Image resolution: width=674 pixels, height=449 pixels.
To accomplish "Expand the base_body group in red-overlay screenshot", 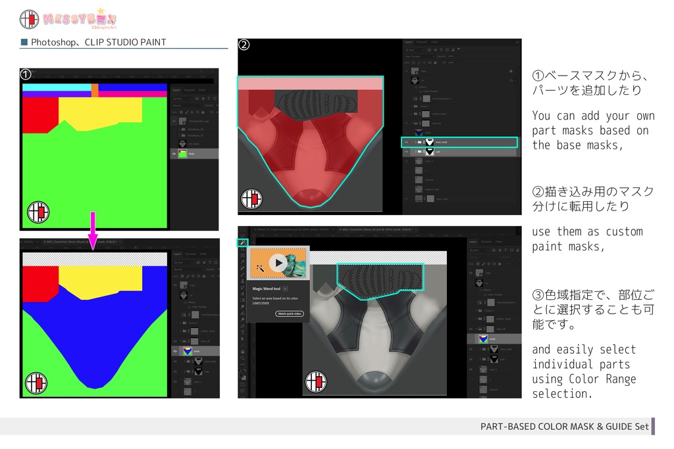I will point(416,142).
